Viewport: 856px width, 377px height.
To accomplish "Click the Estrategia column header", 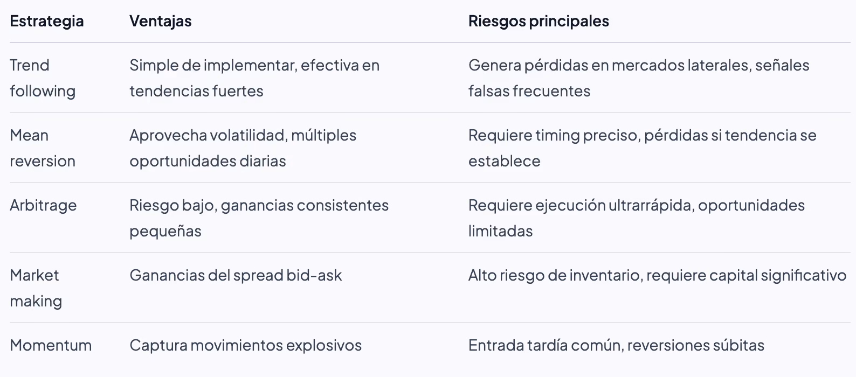I will pyautogui.click(x=47, y=22).
